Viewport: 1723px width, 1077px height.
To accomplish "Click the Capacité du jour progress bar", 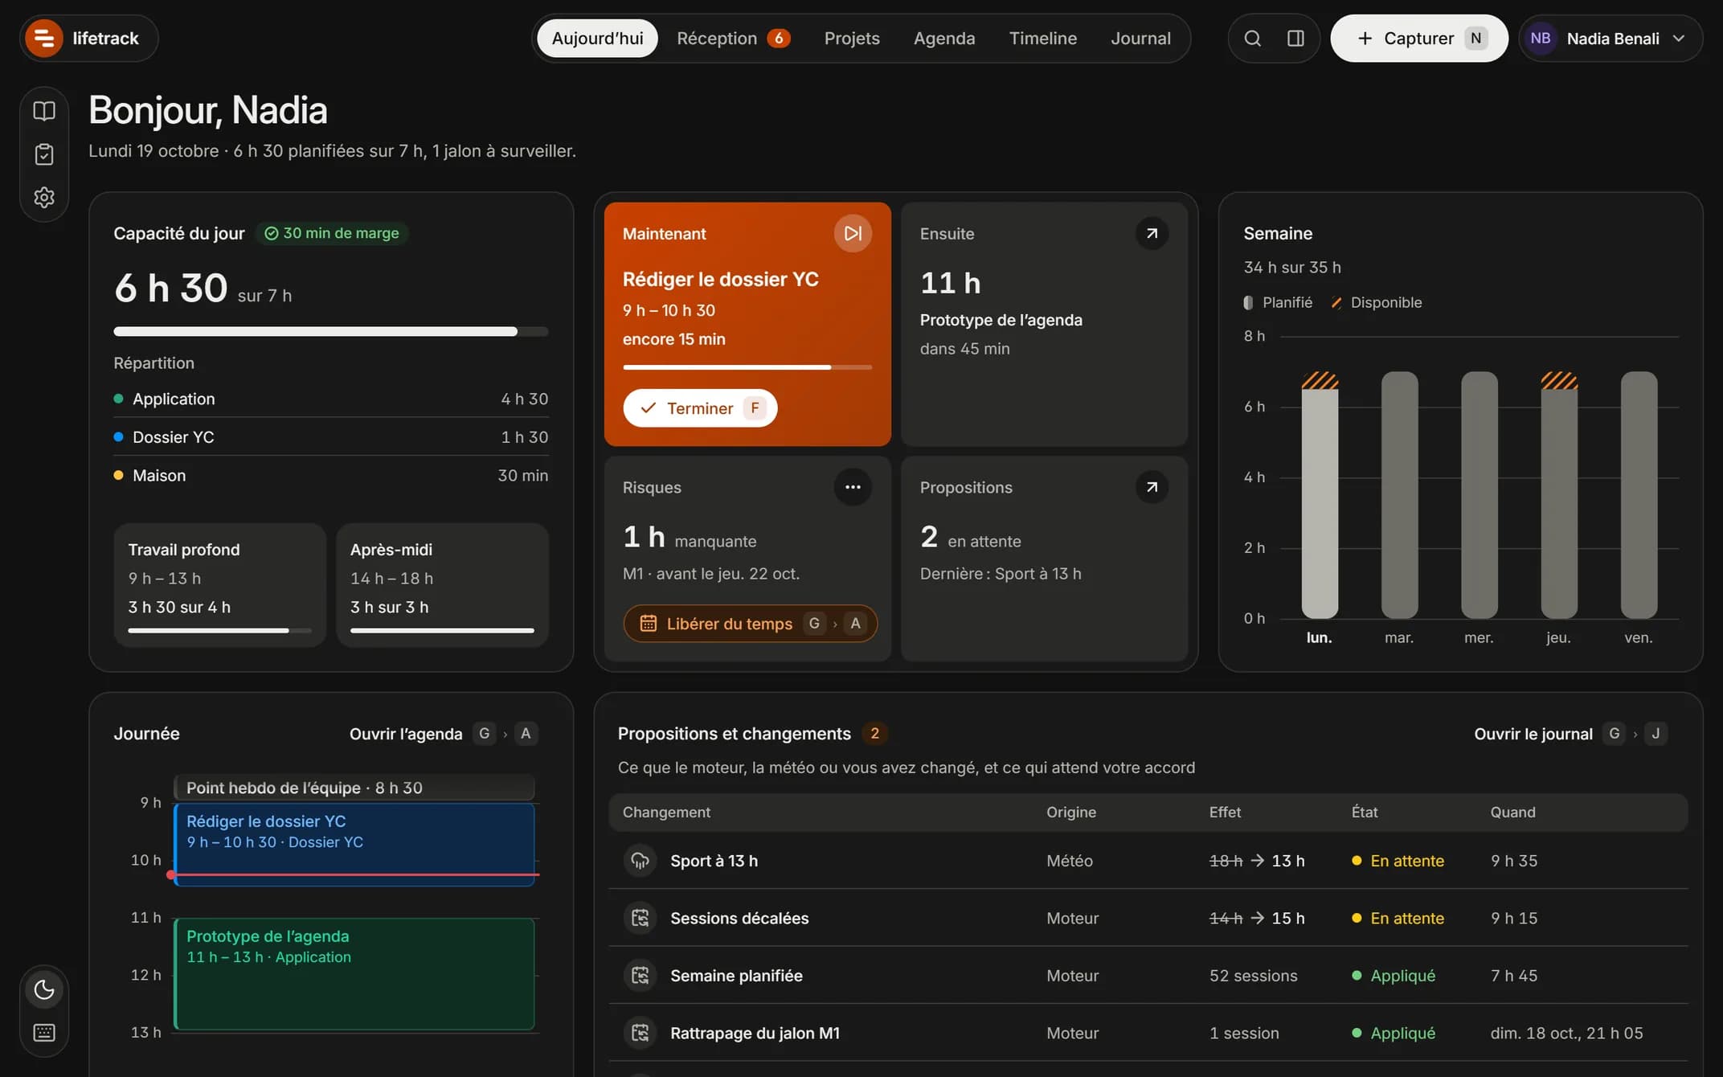I will (x=331, y=331).
